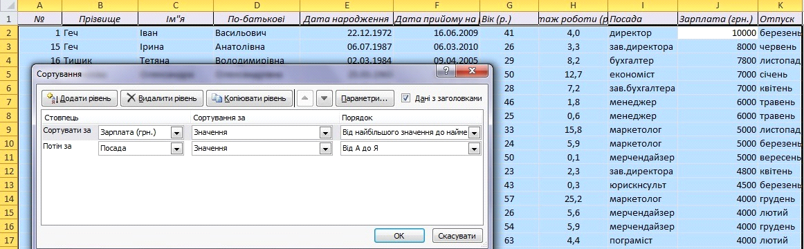
Task: Click the 'Прізвище' header cell
Action: tap(100, 19)
